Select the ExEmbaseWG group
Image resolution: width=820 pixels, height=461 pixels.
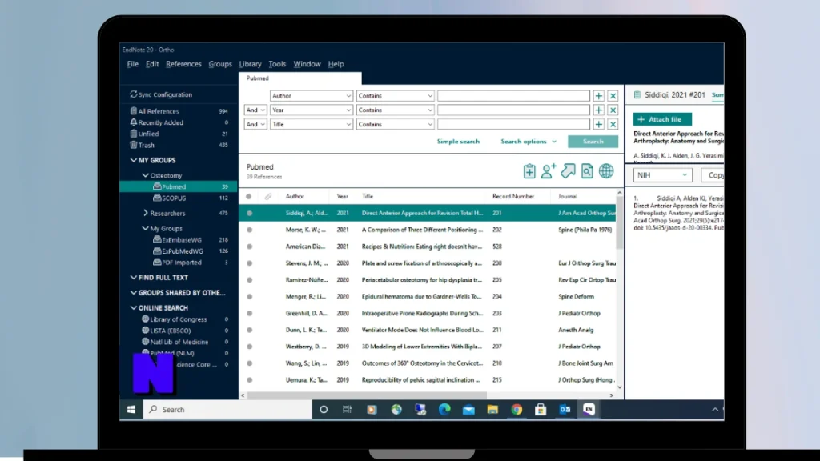point(182,240)
